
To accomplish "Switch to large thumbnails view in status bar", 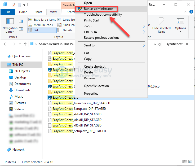I will click(x=191, y=162).
